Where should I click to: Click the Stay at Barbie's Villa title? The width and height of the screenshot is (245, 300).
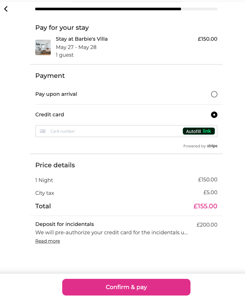(x=82, y=39)
